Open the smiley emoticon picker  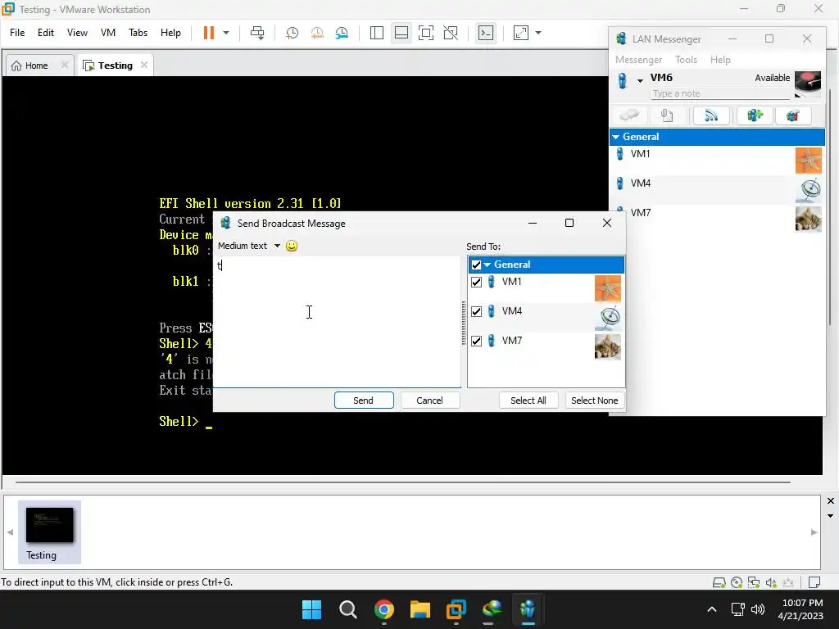coord(292,246)
